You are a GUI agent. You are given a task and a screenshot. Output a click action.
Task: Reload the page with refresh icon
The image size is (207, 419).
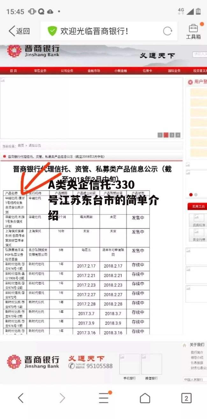pos(168,31)
